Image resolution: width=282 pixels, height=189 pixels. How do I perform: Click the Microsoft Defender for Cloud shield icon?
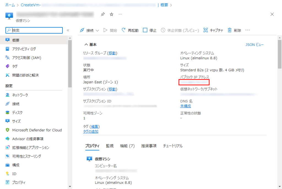tap(7, 130)
